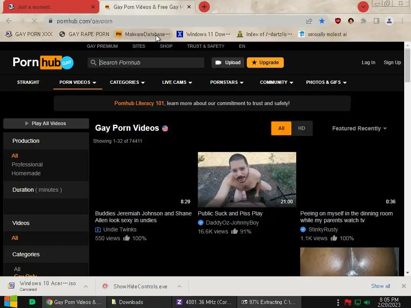Open the Extensions puzzle menu
Screen dimensions: 411x308
point(363,21)
